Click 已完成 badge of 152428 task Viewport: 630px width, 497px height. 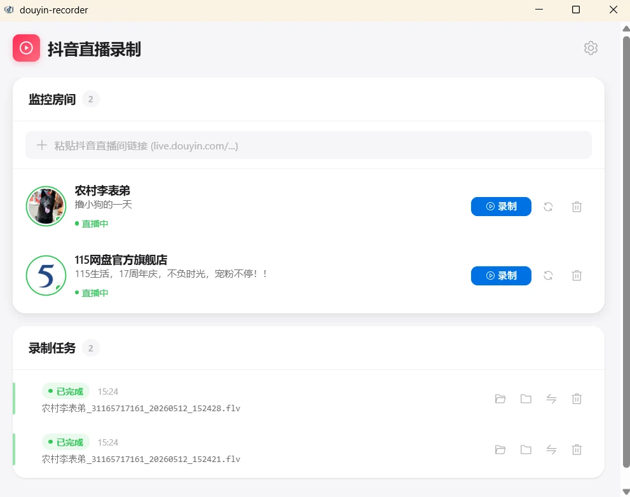pyautogui.click(x=66, y=391)
